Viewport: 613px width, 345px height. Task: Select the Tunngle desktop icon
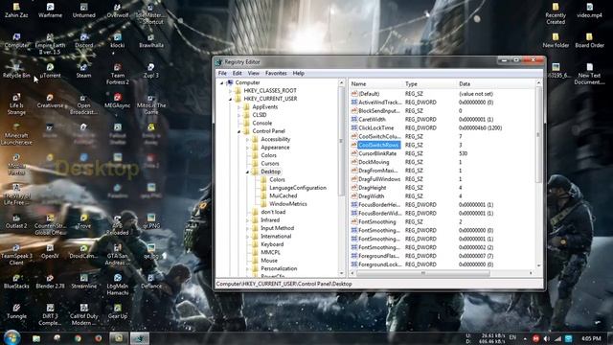16,311
